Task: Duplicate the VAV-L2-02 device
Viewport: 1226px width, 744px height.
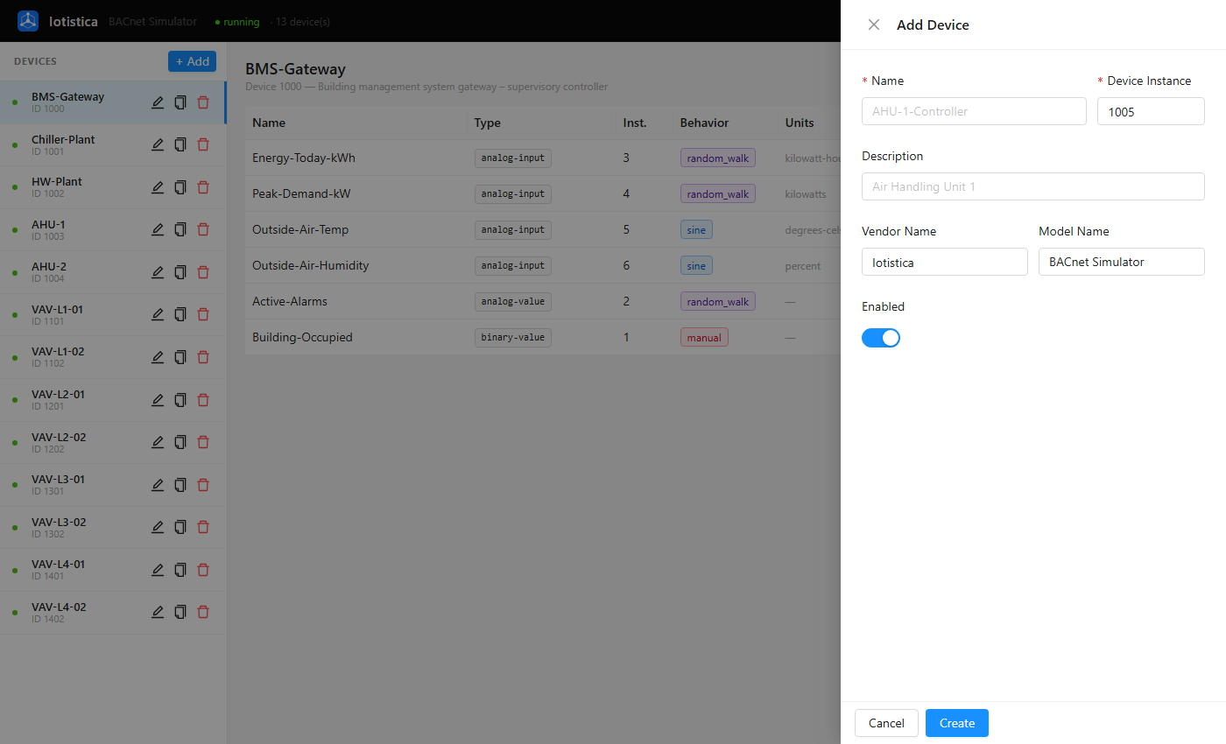Action: [180, 442]
